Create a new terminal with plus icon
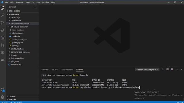This screenshot has height=103, width=184. (x=163, y=69)
